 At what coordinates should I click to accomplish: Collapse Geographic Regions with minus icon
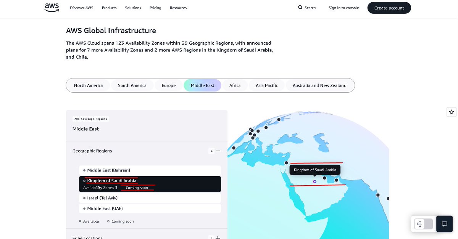218,151
